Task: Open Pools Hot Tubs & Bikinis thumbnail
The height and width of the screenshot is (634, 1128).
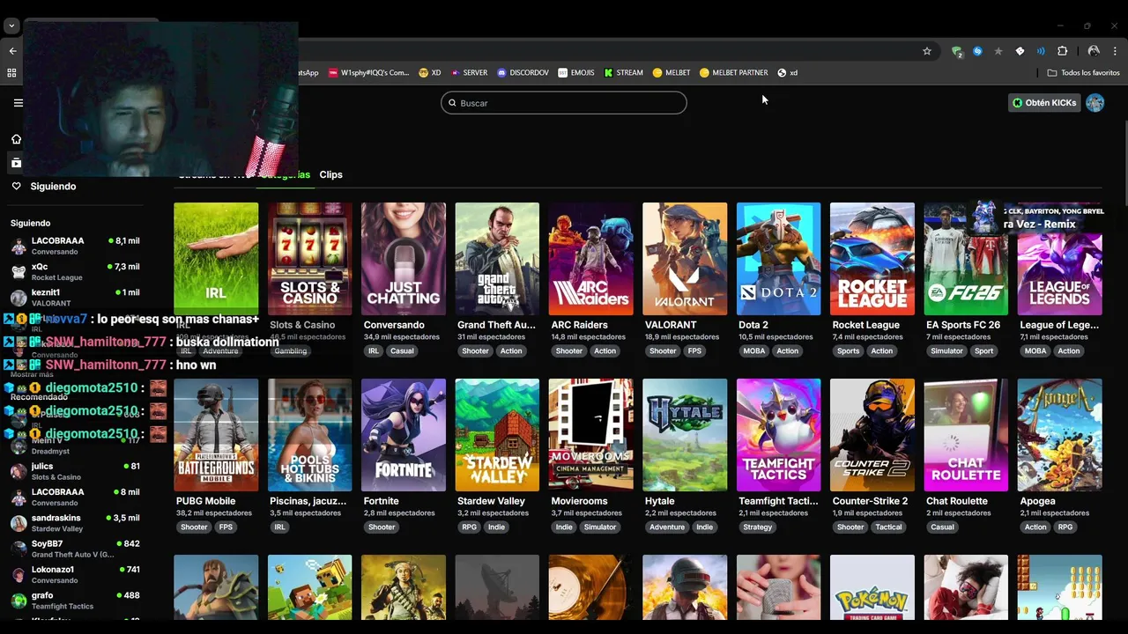Action: click(x=309, y=435)
